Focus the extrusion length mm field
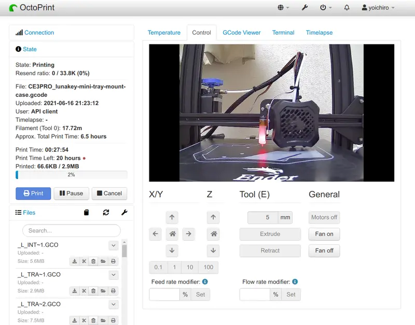415x325 pixels. tap(262, 217)
